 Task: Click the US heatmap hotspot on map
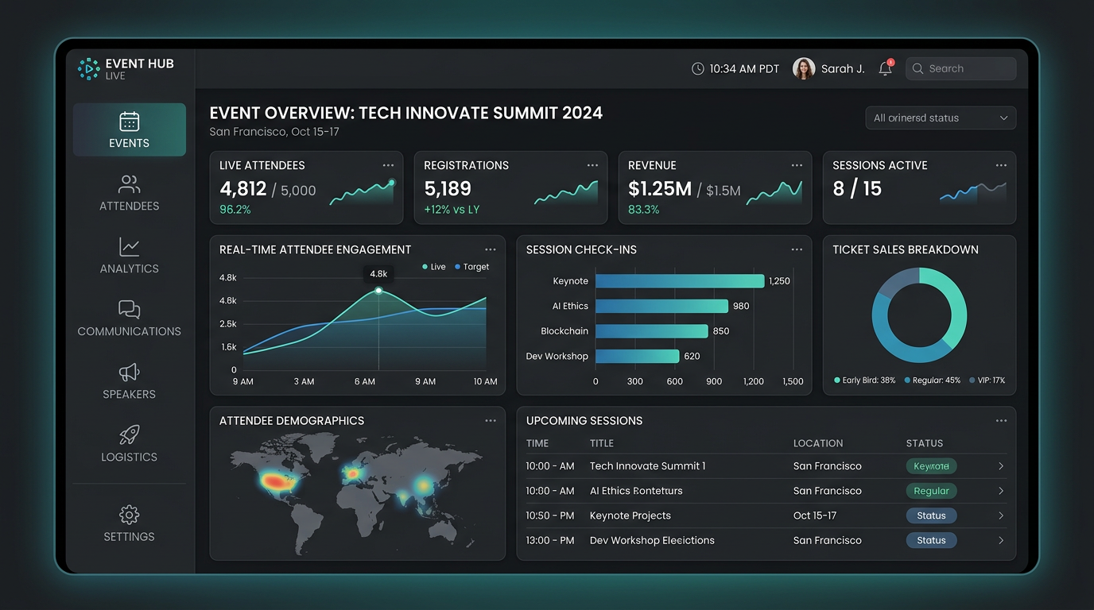click(275, 481)
